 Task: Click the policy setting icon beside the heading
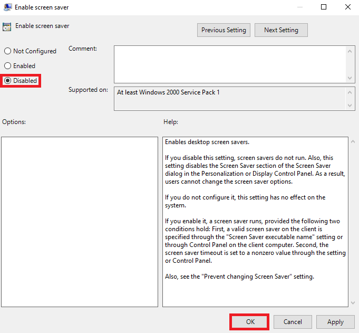[x=7, y=27]
